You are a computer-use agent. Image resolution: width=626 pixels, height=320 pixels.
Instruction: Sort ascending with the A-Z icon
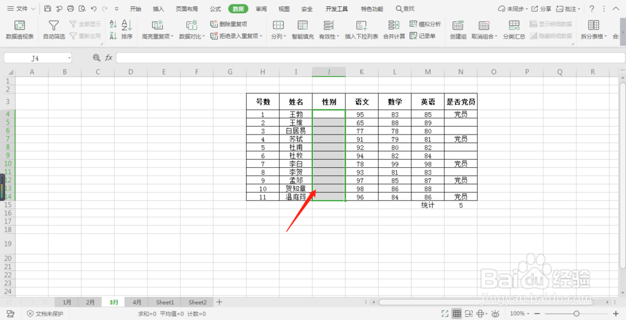113,24
